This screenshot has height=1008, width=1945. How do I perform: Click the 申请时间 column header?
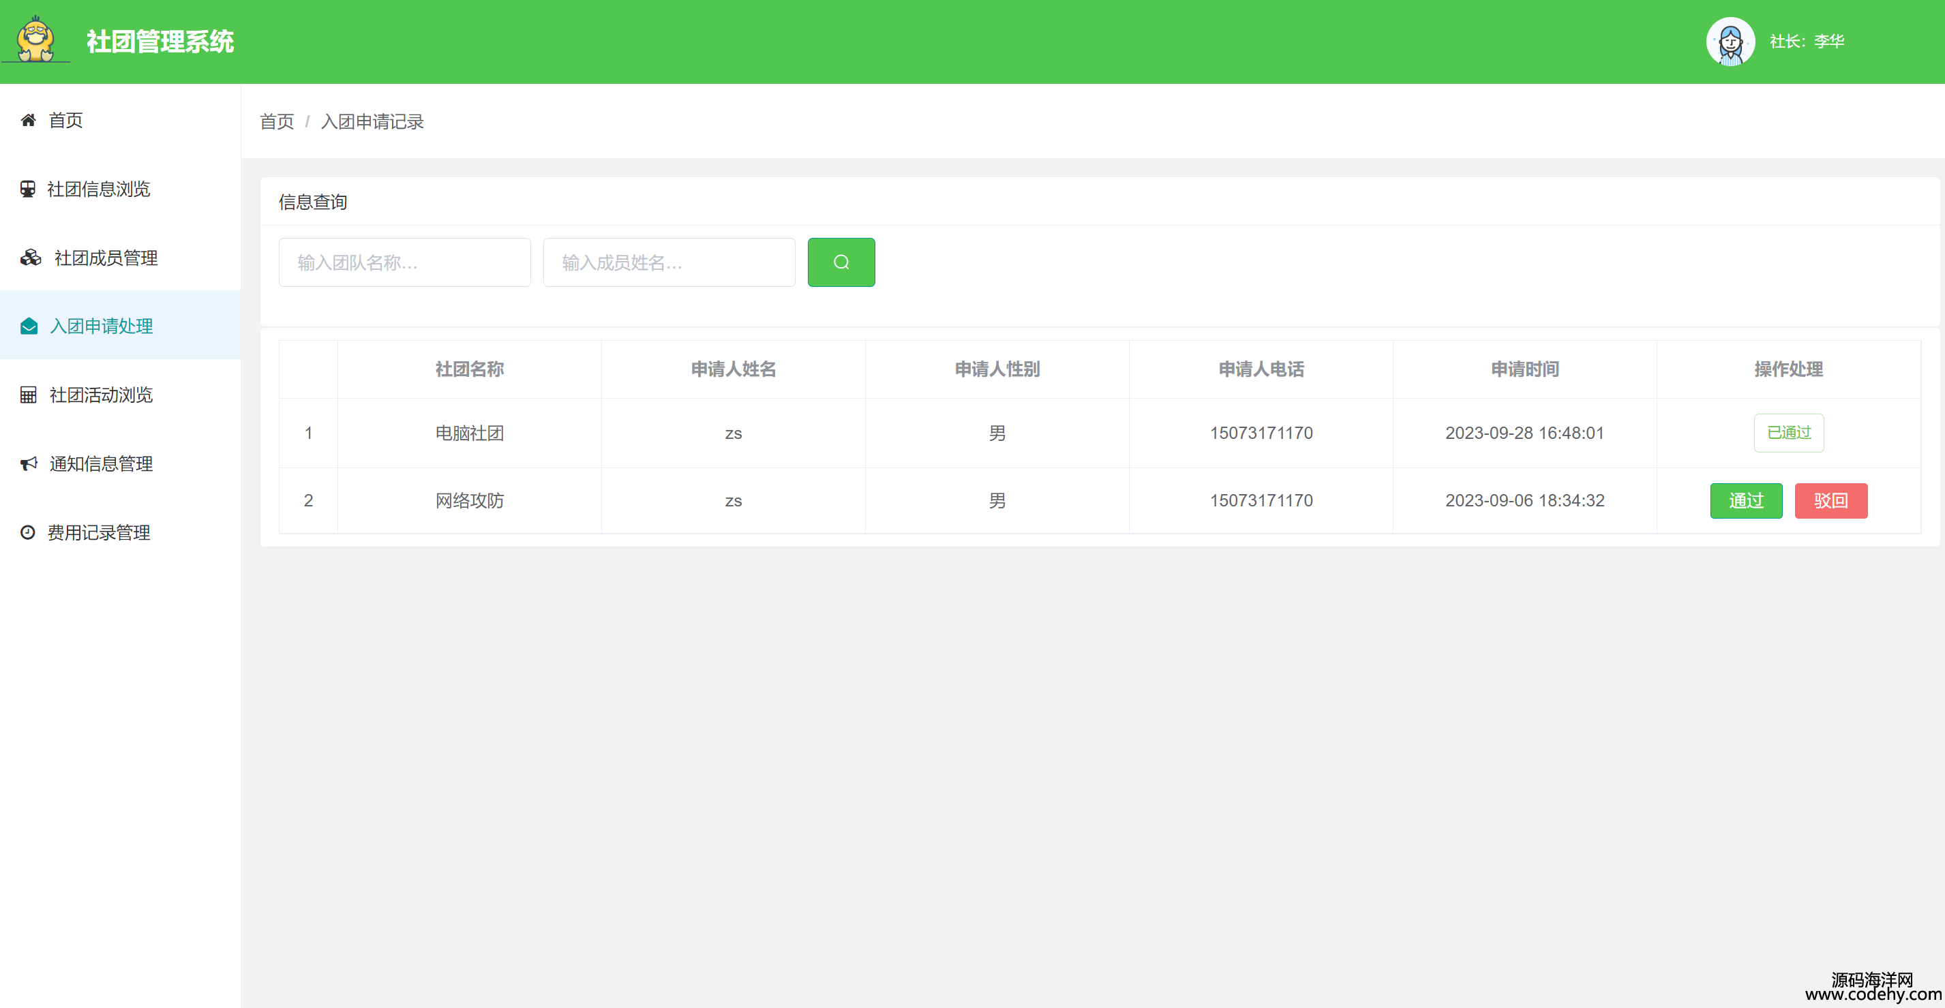coord(1524,369)
